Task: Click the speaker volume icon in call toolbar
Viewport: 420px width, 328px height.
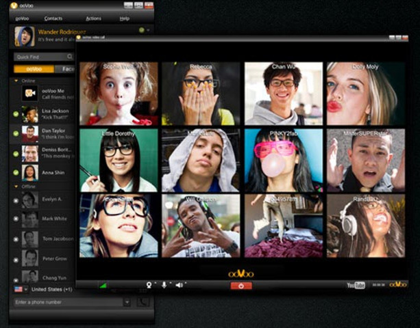Action: coord(179,285)
